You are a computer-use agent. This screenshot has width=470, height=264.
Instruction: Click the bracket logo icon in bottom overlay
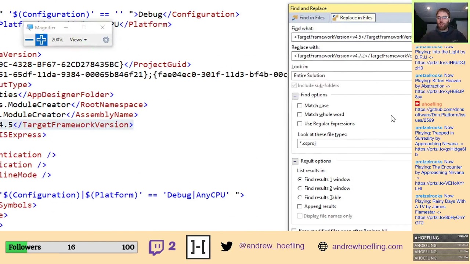click(x=198, y=247)
